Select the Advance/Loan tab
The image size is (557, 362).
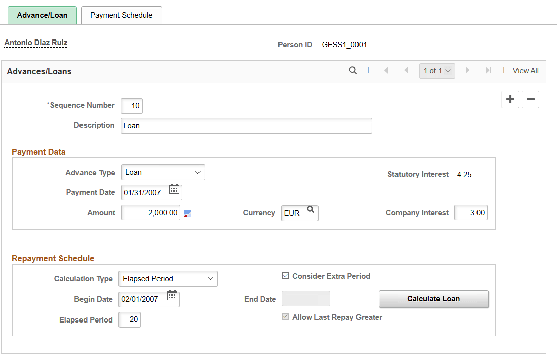(42, 15)
